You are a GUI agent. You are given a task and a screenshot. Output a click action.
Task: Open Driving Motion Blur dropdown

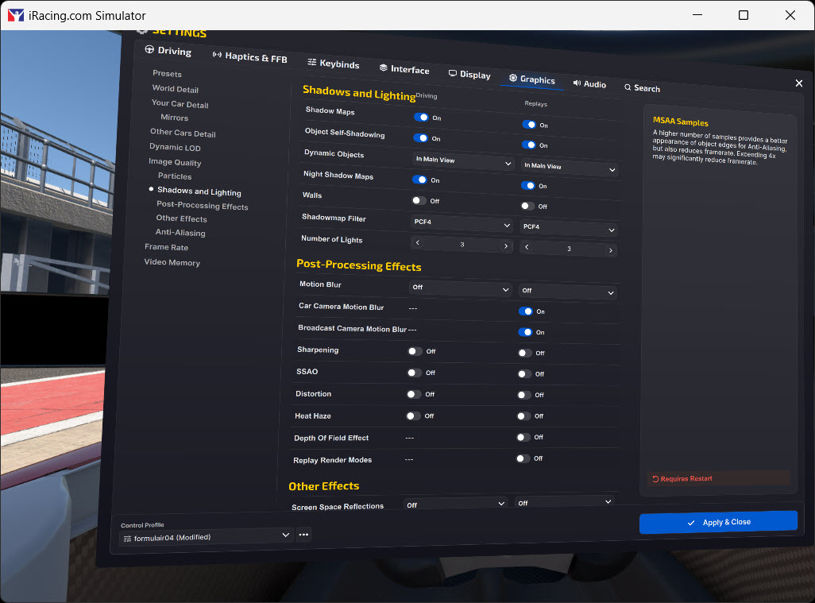pos(461,288)
